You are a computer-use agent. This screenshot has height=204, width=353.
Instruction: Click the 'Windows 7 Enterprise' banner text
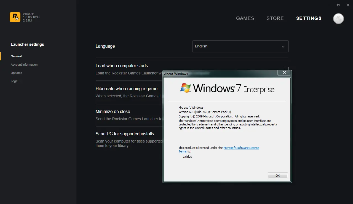click(234, 88)
